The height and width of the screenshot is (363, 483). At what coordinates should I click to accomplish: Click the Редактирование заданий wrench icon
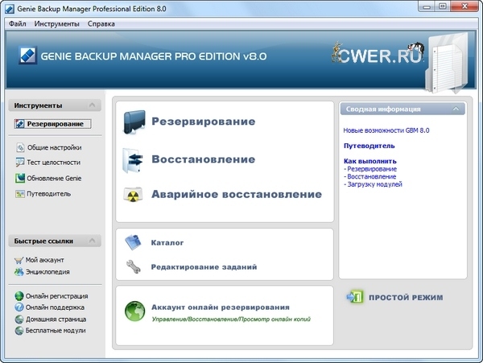click(x=134, y=266)
